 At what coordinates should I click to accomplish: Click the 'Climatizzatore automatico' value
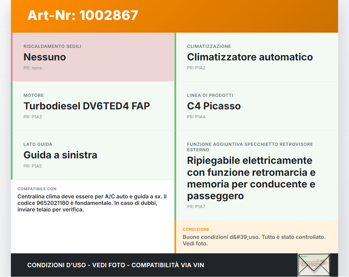[250, 57]
